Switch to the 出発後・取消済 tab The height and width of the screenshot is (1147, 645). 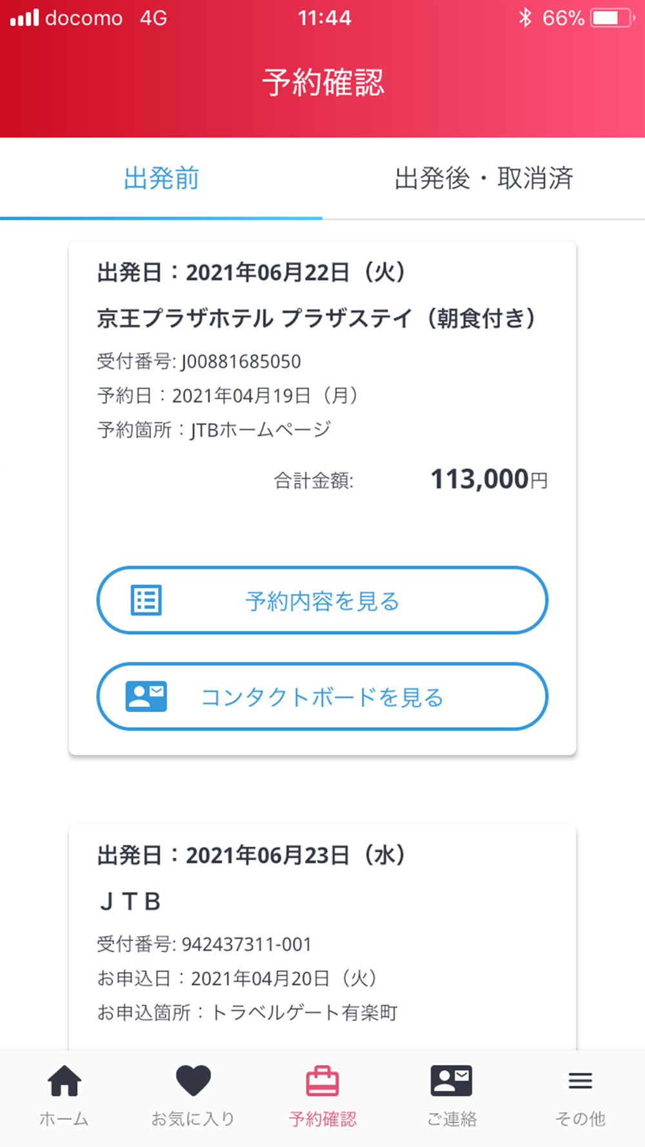coord(484,179)
